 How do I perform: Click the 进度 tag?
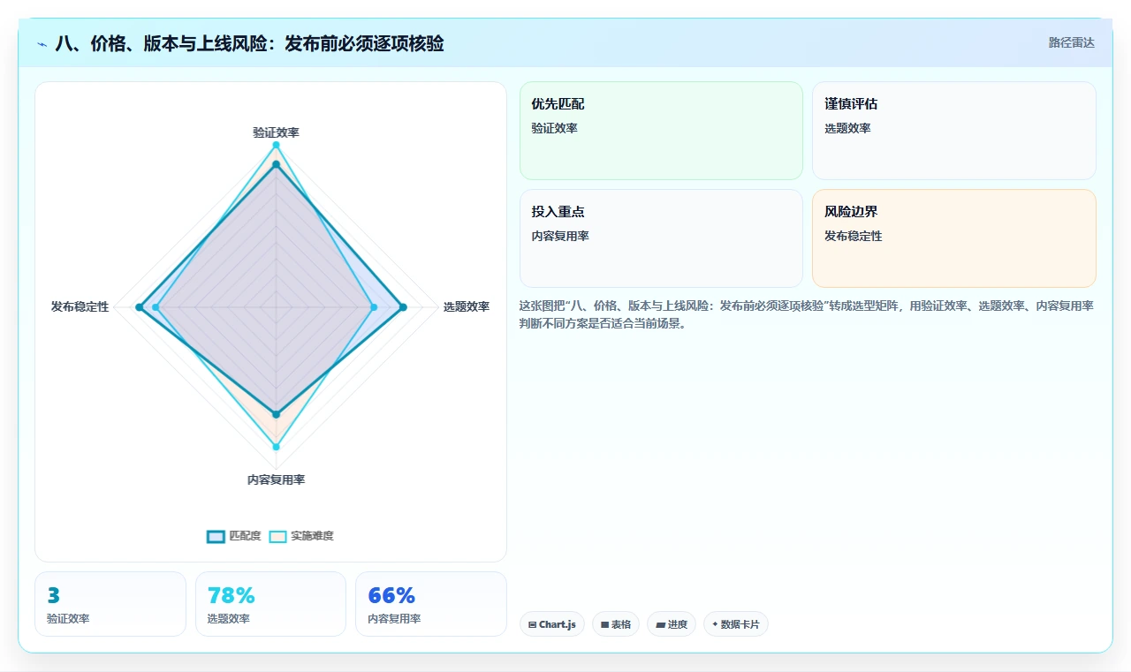point(672,624)
